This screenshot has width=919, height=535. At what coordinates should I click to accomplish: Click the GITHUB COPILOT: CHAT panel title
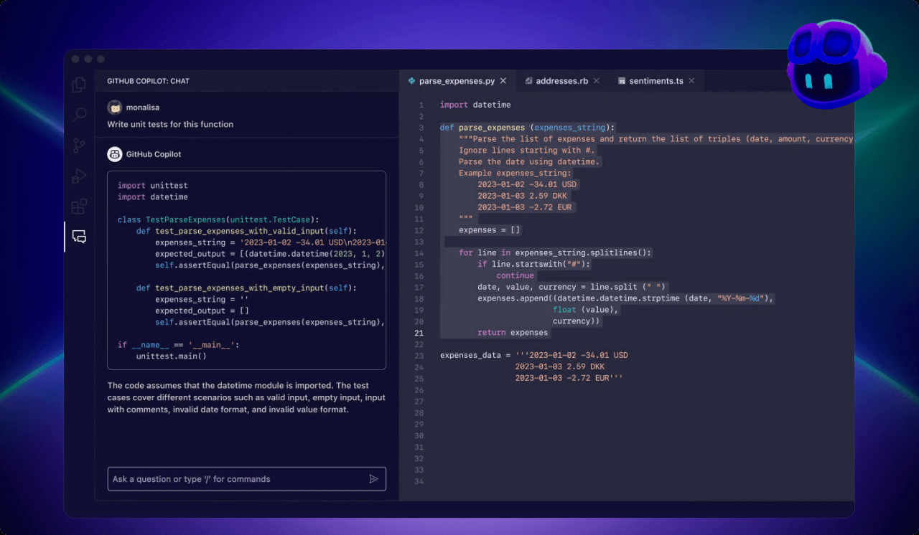[149, 81]
